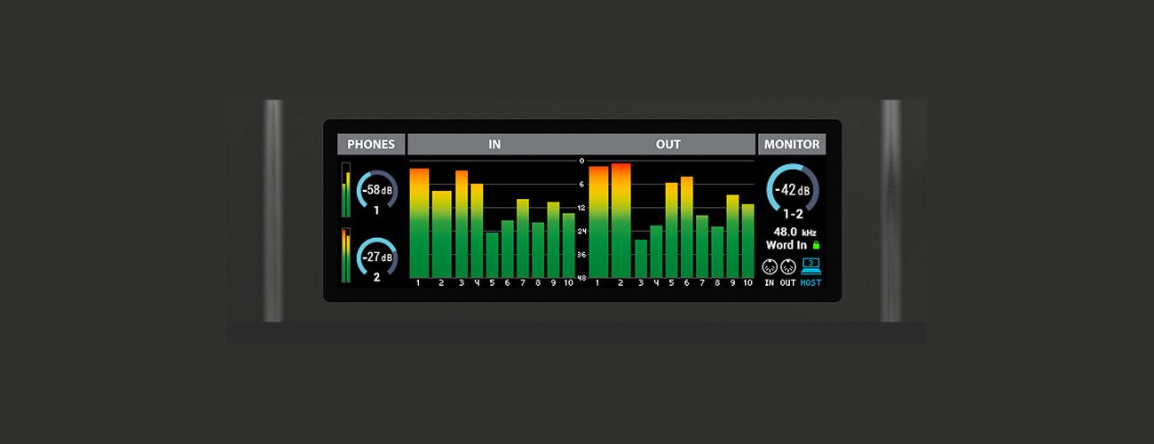Screen dimensions: 1154x444
Task: Click the MIDI OUT connector icon
Action: [x=787, y=266]
